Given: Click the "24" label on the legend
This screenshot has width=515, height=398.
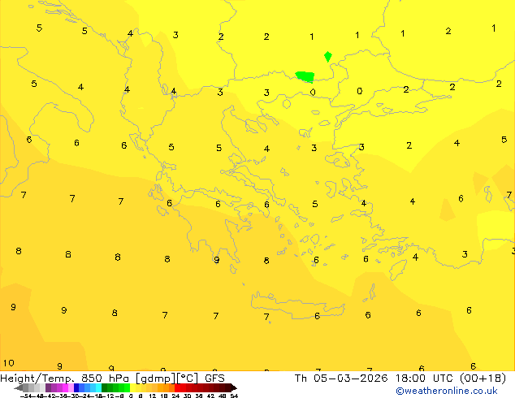Looking at the screenshot, I should pos(175,396).
